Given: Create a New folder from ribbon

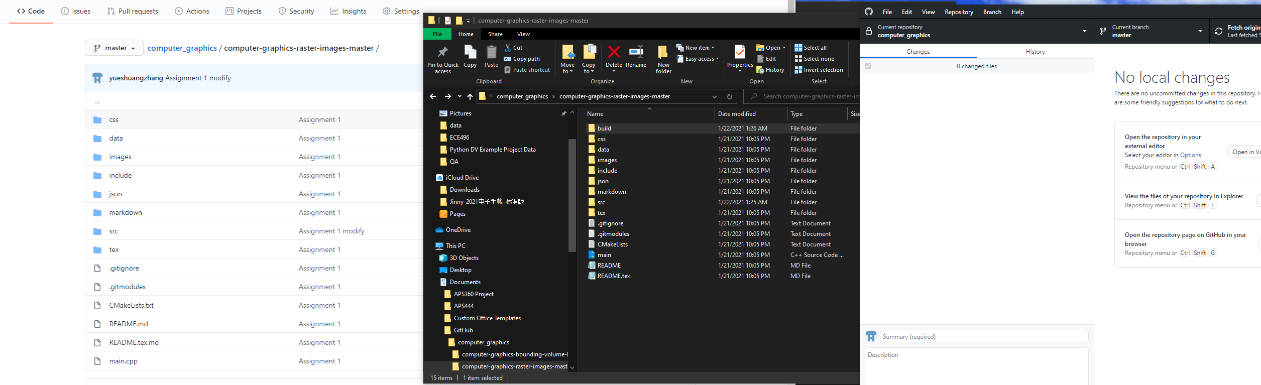Looking at the screenshot, I should click(x=663, y=59).
